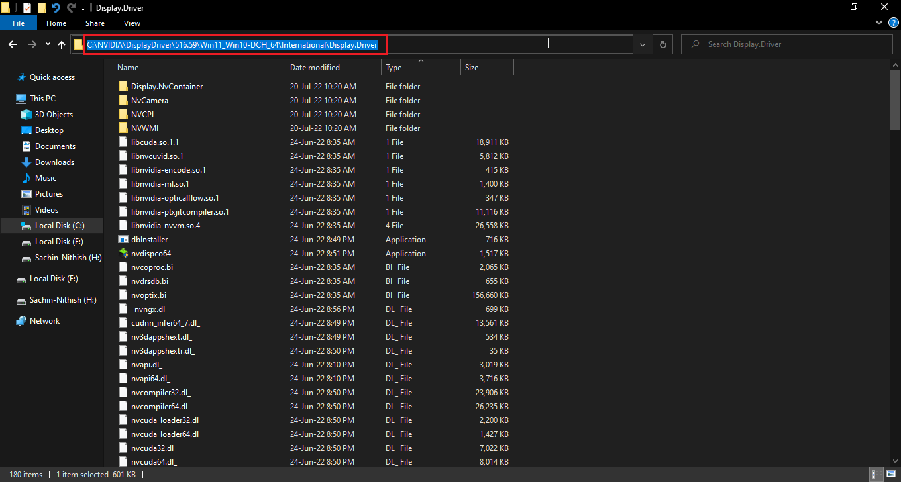
Task: Open the File menu
Action: click(19, 23)
